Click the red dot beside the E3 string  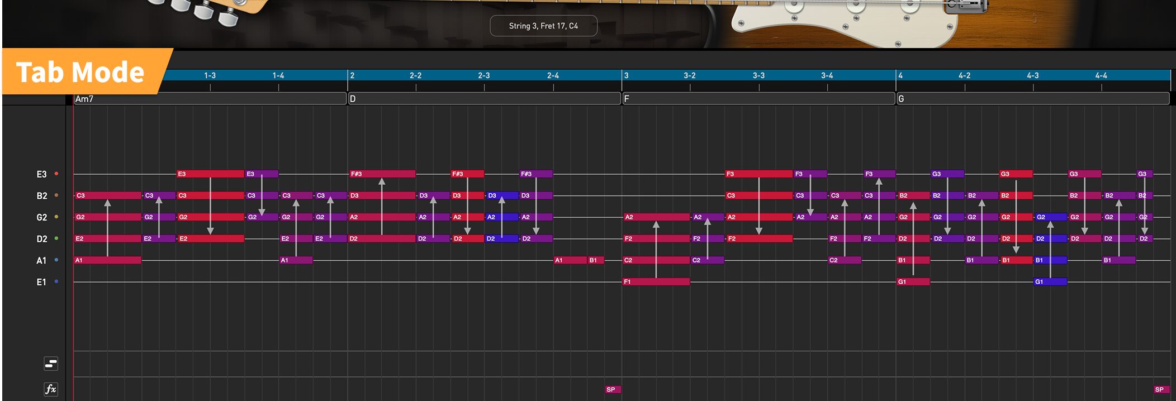(x=56, y=174)
